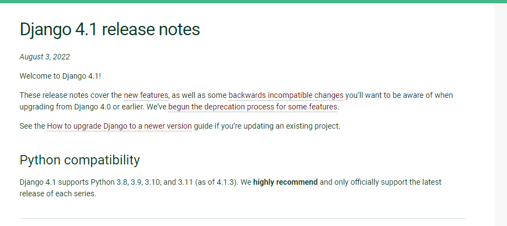
Task: Click the horizontal divider below Python compatibility
Action: [x=243, y=219]
